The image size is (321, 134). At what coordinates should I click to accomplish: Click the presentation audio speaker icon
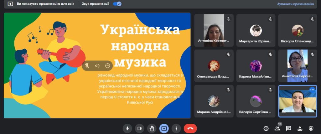click(97, 66)
